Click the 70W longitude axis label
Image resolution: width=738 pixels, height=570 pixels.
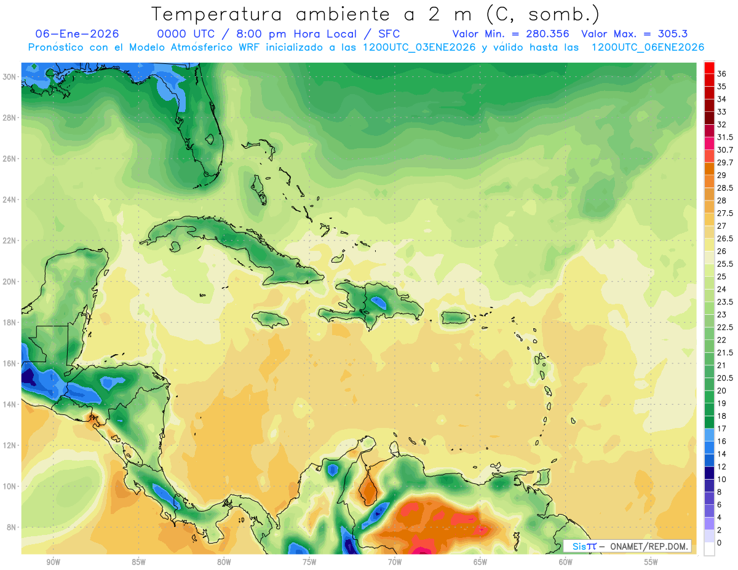coord(395,562)
